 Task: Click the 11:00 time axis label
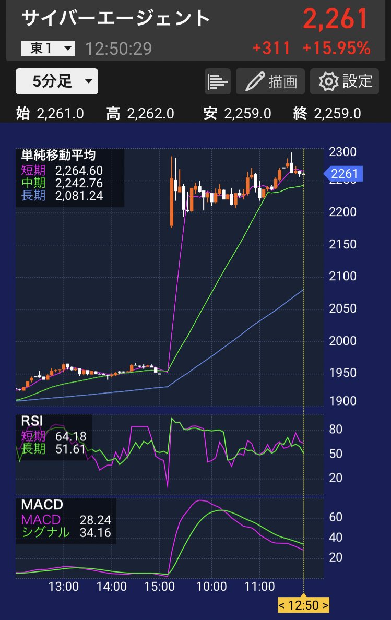(x=260, y=587)
